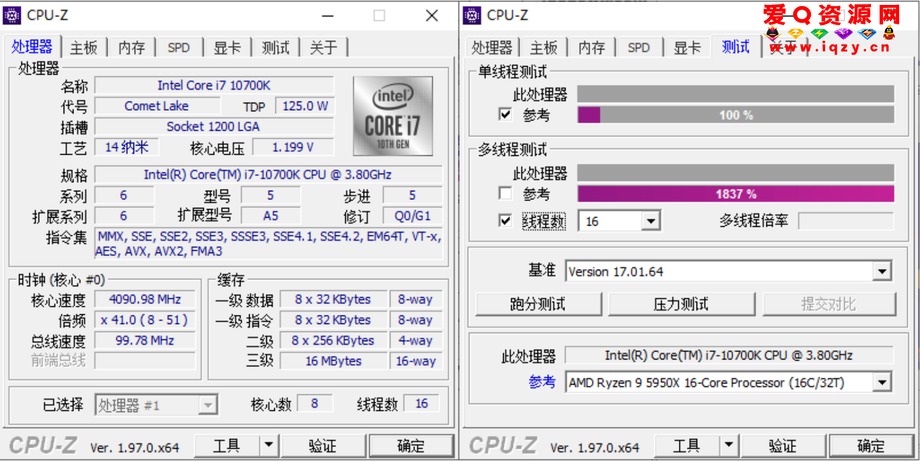The height and width of the screenshot is (461, 920).
Task: Click revision value Q0/G1
Action: click(x=412, y=216)
